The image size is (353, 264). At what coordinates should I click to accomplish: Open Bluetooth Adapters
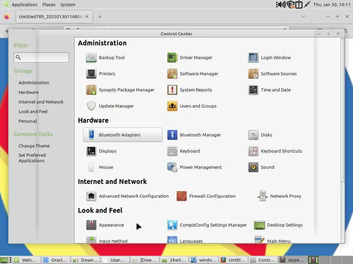coord(122,135)
